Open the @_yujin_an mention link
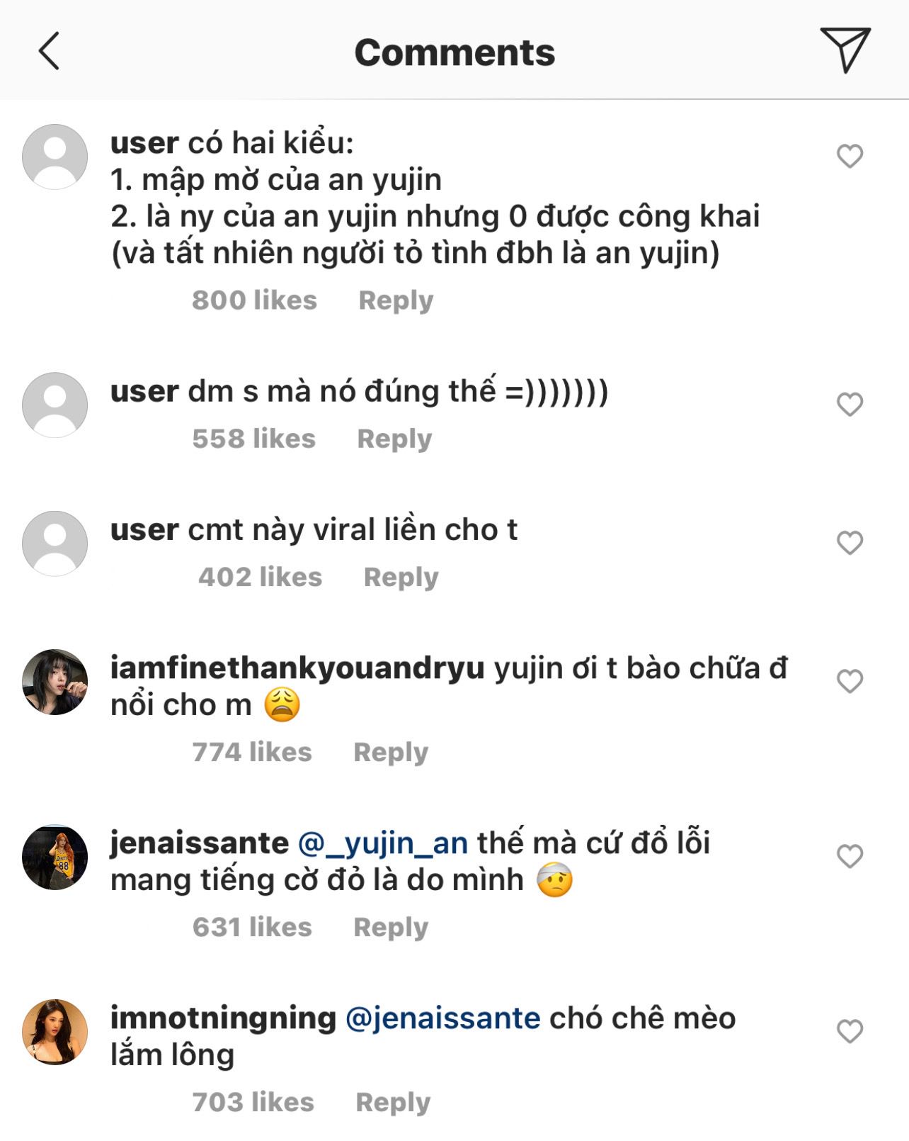The image size is (909, 1141). [383, 843]
